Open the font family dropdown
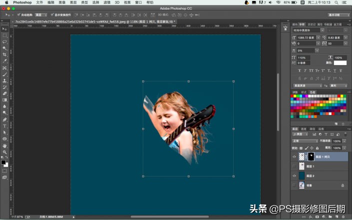The image size is (352, 220). coord(308,30)
